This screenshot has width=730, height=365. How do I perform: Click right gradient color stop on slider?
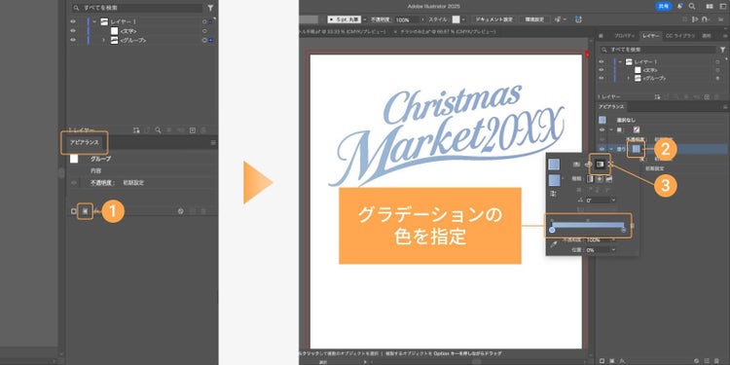pos(623,230)
